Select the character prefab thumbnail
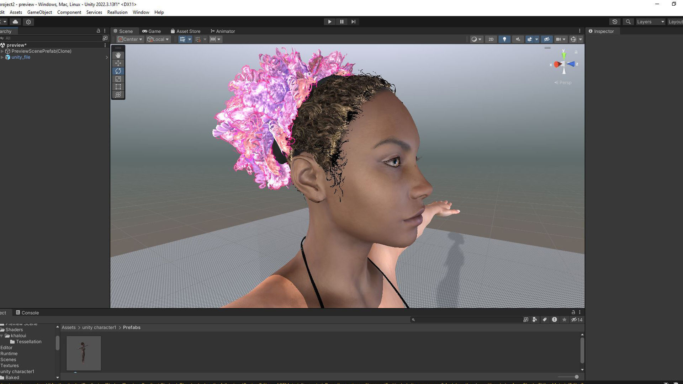This screenshot has height=384, width=683. click(x=84, y=353)
